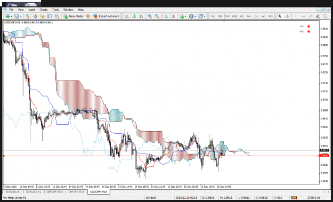Viewport: 333px width, 202px height.
Task: Show the Terminal panel icon
Action: click(50, 16)
